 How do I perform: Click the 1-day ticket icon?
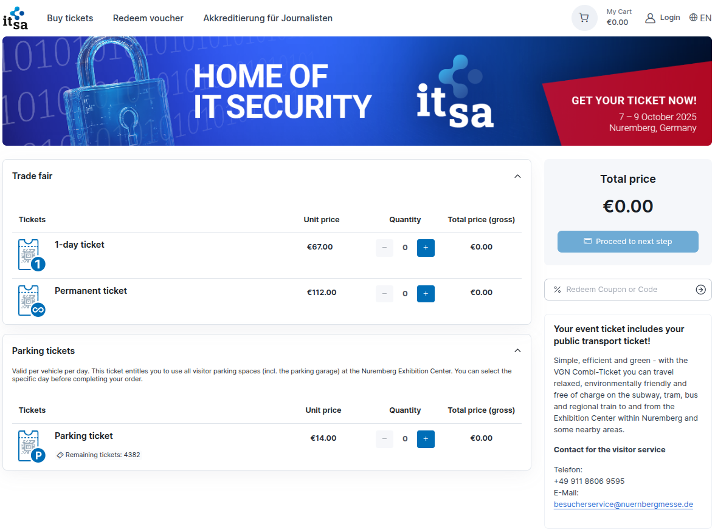[30, 254]
